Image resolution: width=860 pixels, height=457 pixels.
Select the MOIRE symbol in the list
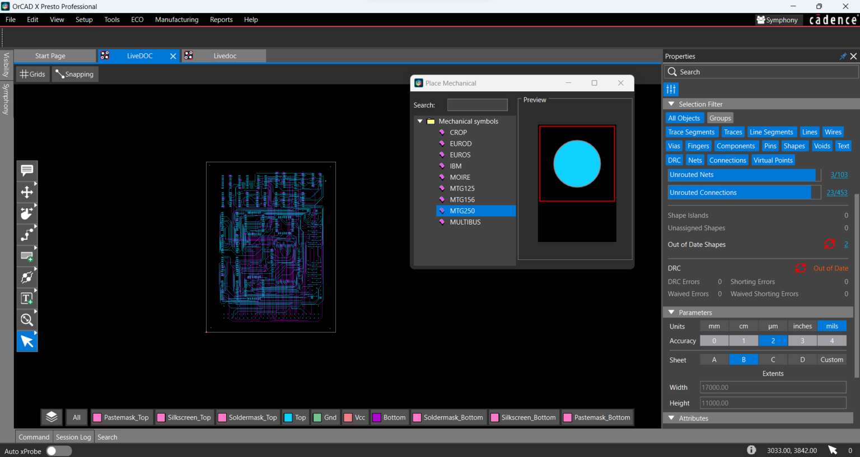coord(460,177)
